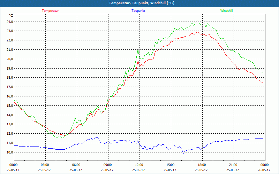
Task: Click the 18,0 y-axis value
Action: click(x=10, y=78)
